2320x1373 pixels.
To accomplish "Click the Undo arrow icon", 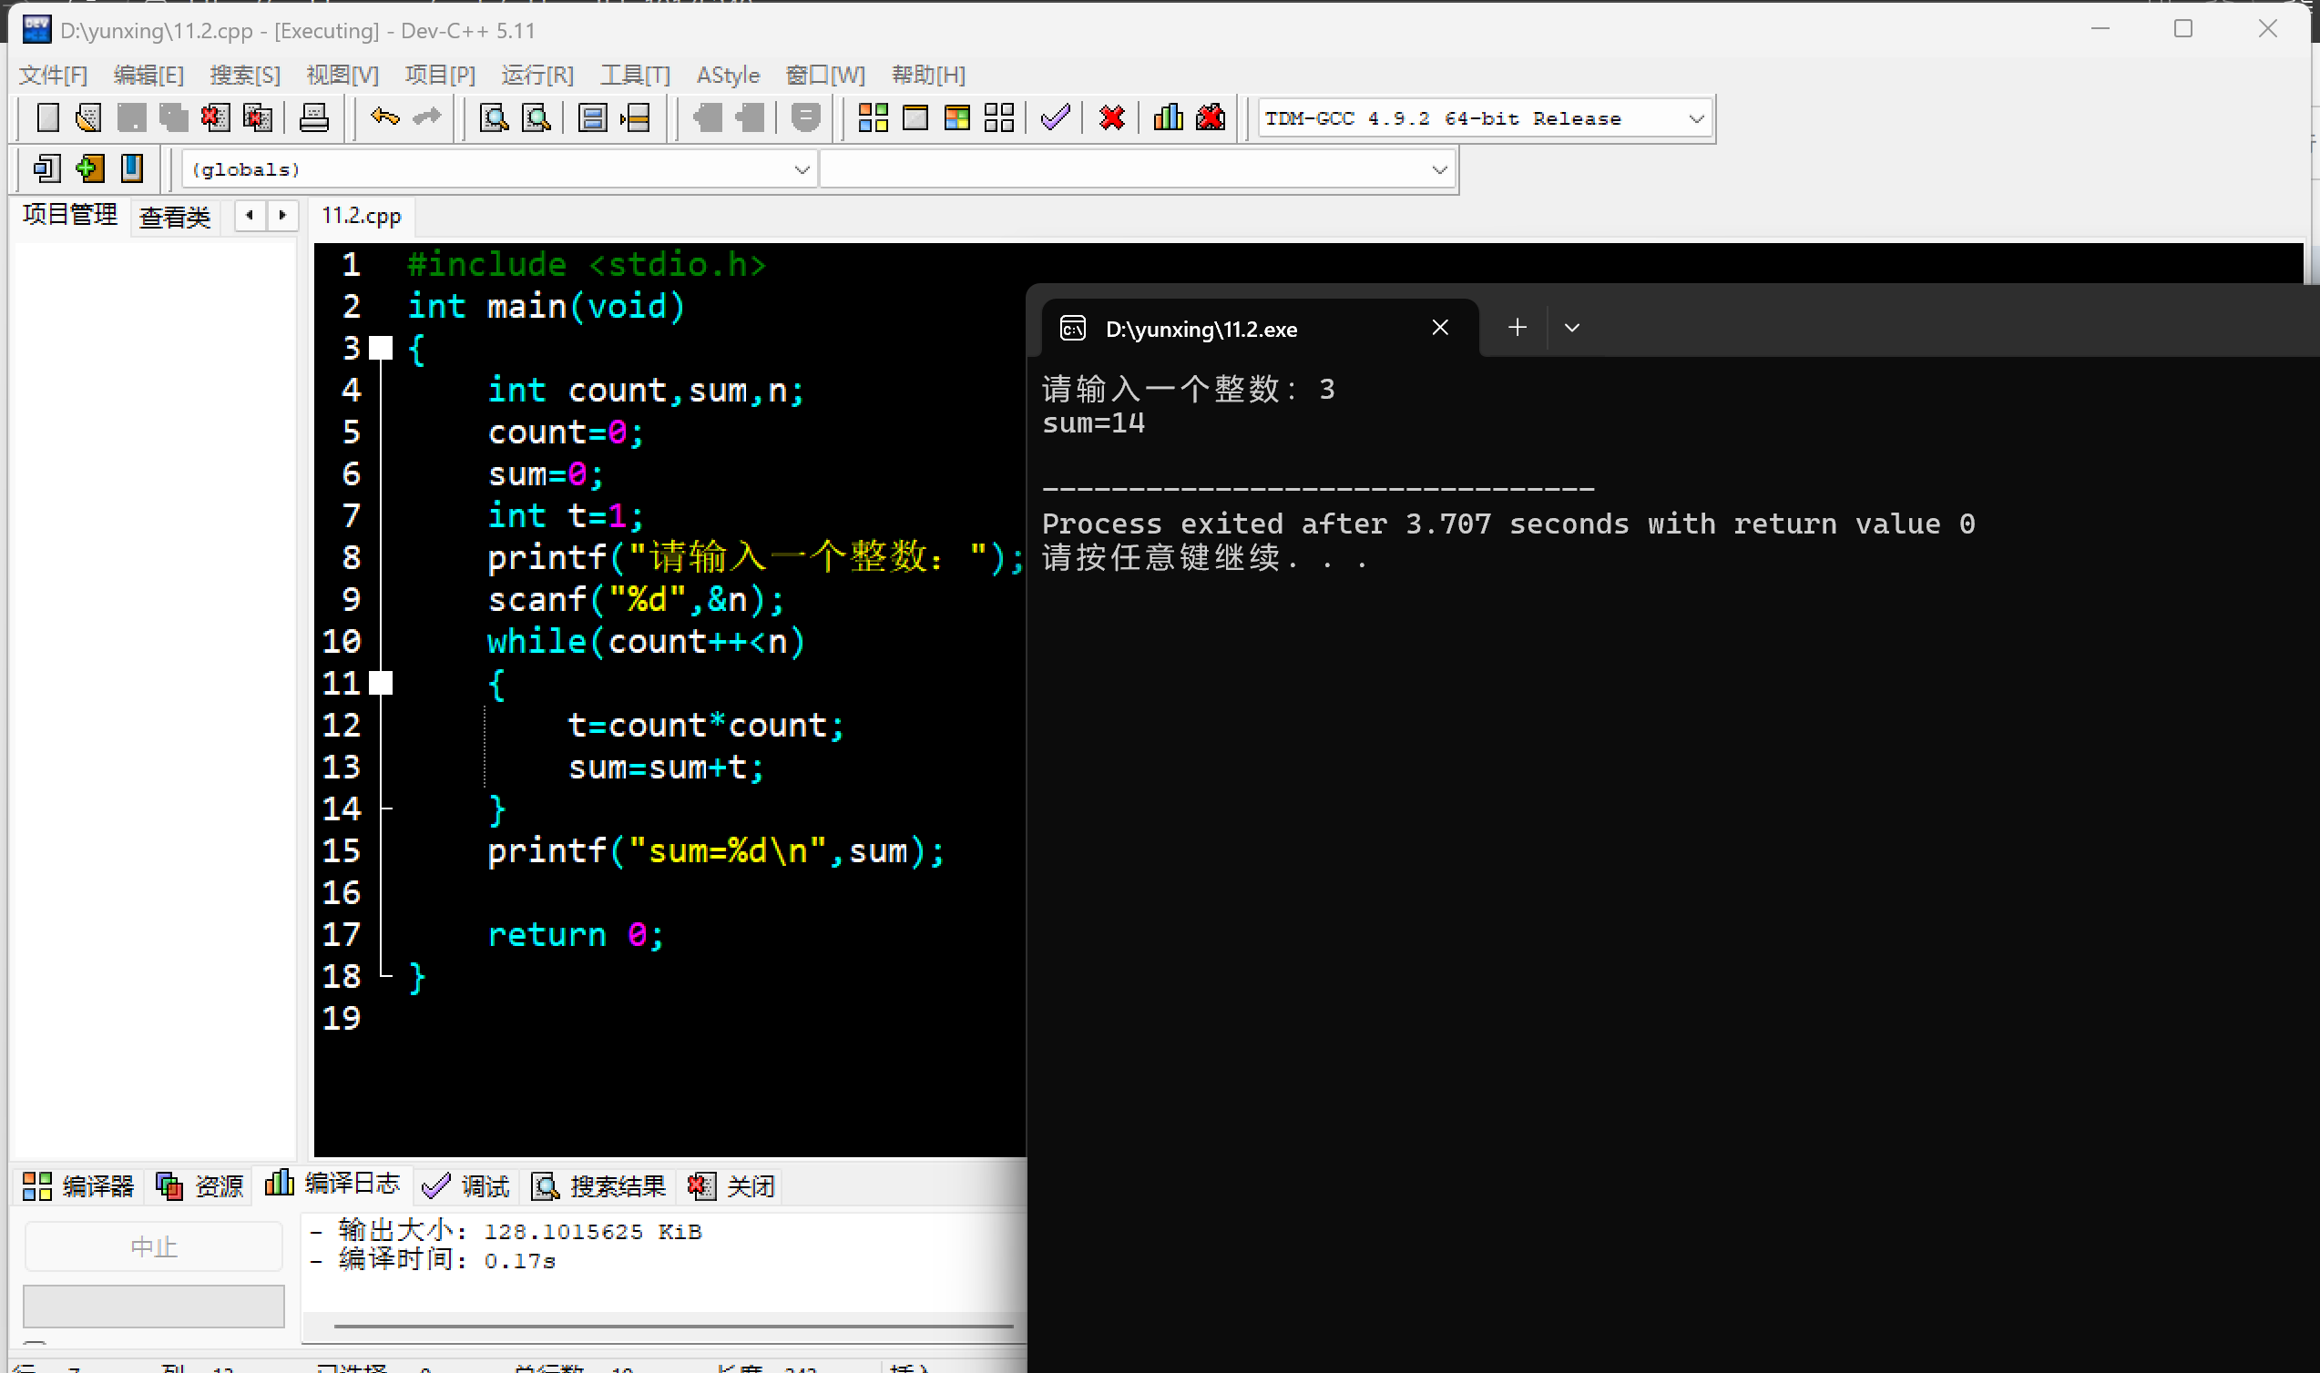I will coord(384,117).
